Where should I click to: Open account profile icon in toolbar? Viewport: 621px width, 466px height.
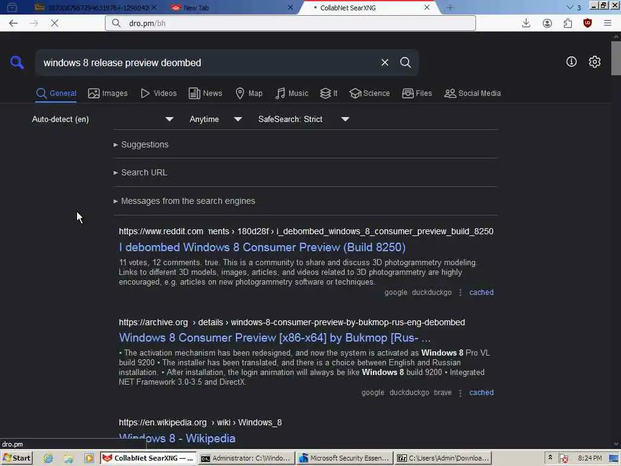(x=547, y=24)
